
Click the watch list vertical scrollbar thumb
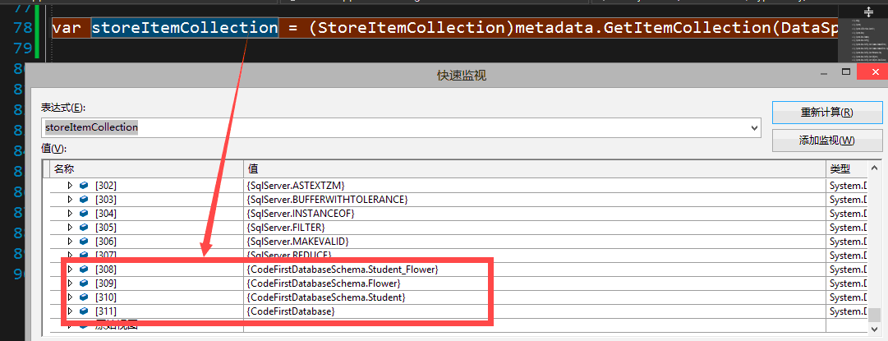pyautogui.click(x=875, y=315)
